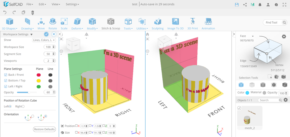Open the 3D Print tool
This screenshot has width=290, height=137.
coord(192,24)
